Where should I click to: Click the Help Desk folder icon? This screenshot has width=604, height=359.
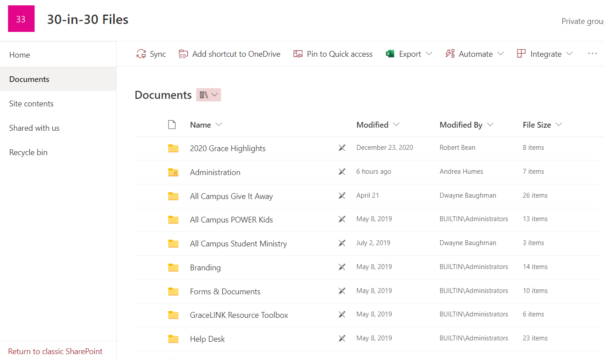click(x=173, y=339)
